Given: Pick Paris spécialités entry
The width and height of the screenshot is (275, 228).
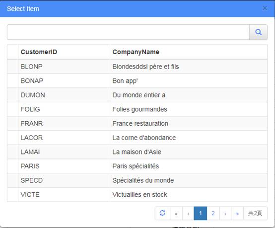Looking at the screenshot, I should tap(137, 166).
